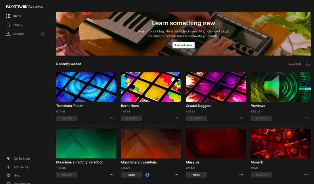The width and height of the screenshot is (314, 184).
Task: Click Installed button under Previews
Action: point(261,118)
